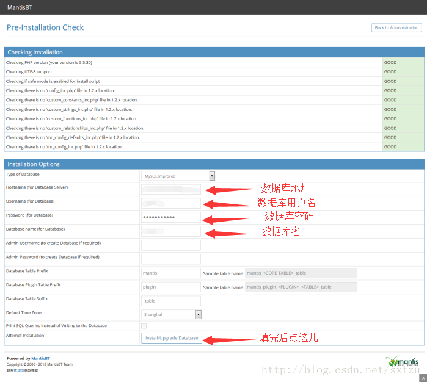The width and height of the screenshot is (427, 382).
Task: Open the Default Time Zone dropdown
Action: [171, 314]
